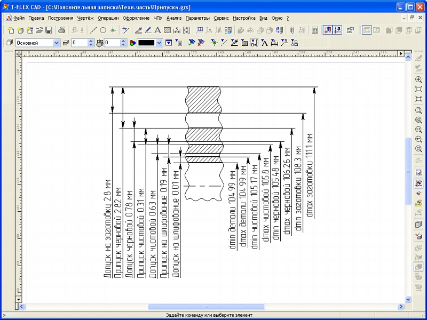
Task: Click the paperclip attachment icon
Action: click(x=292, y=30)
